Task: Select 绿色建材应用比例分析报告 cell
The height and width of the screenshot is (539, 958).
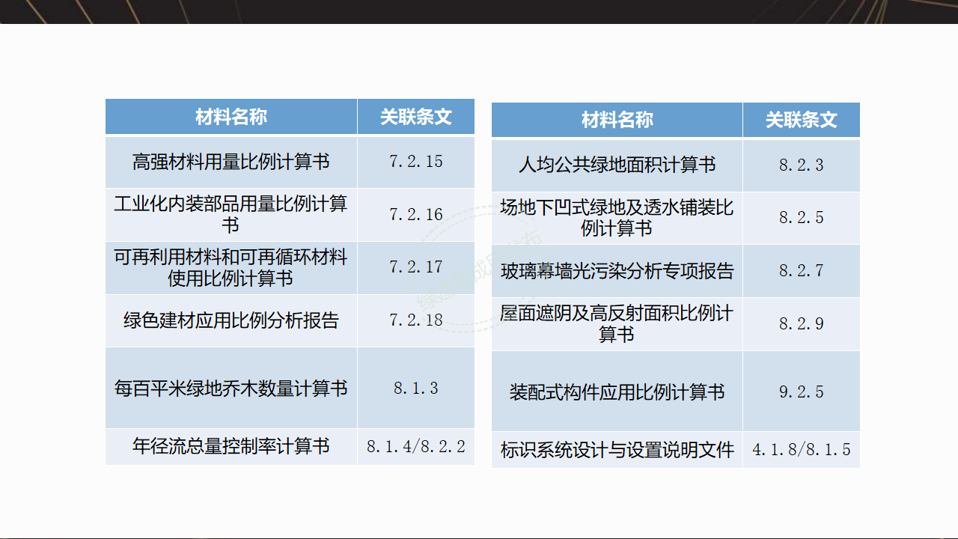Action: click(x=231, y=320)
